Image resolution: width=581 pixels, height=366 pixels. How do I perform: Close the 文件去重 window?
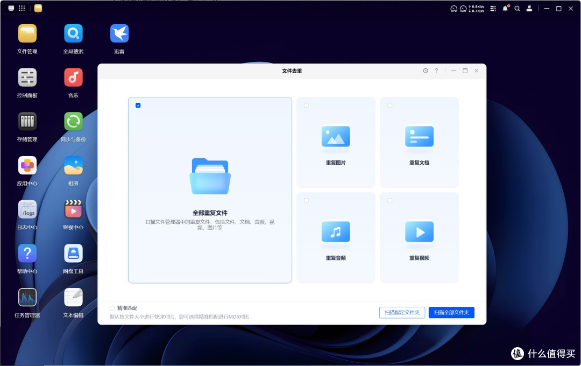click(477, 71)
